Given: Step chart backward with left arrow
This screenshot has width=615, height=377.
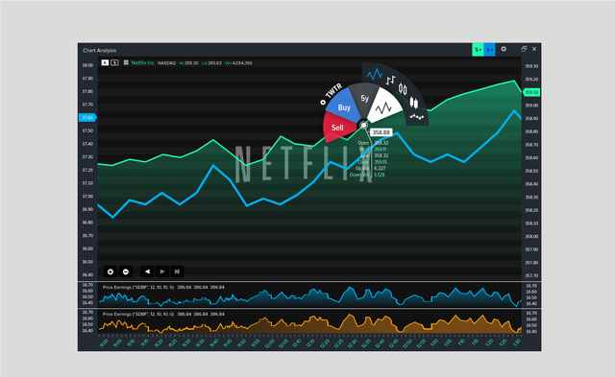Looking at the screenshot, I should tap(147, 271).
